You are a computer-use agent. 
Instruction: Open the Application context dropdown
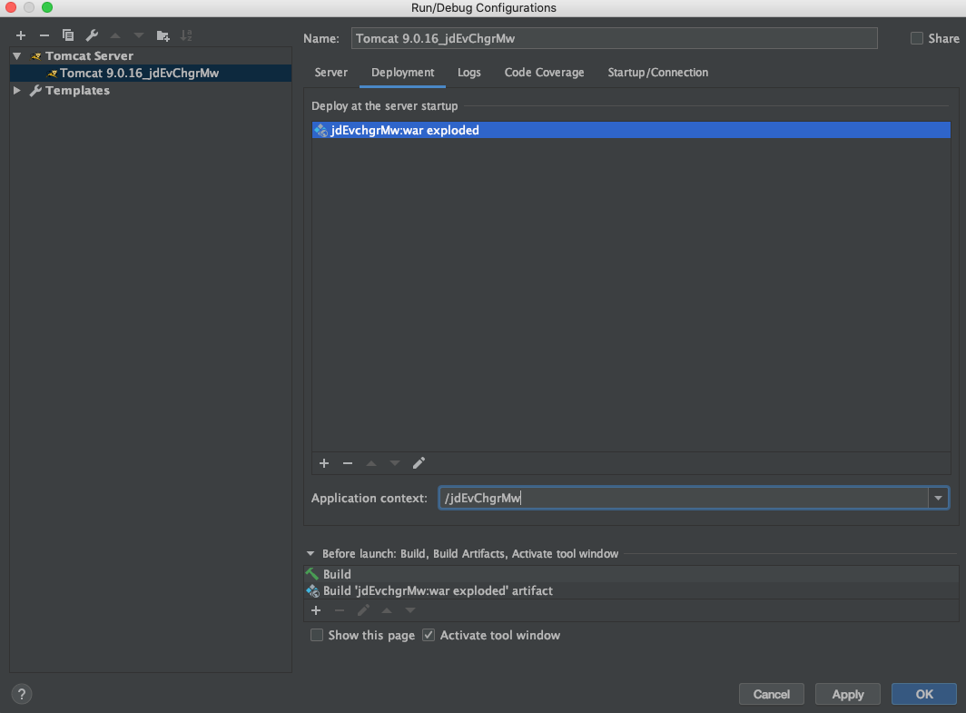(x=938, y=498)
